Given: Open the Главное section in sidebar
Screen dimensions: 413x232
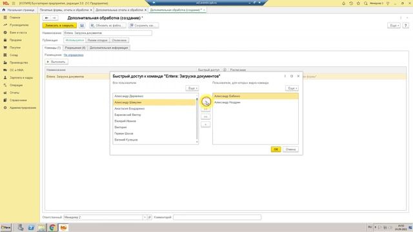Looking at the screenshot, I should pyautogui.click(x=15, y=17).
